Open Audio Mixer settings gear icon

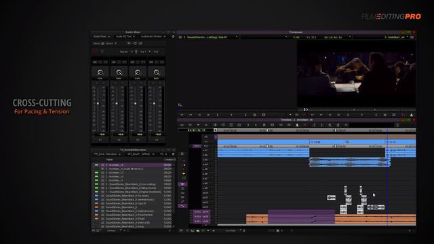(174, 37)
